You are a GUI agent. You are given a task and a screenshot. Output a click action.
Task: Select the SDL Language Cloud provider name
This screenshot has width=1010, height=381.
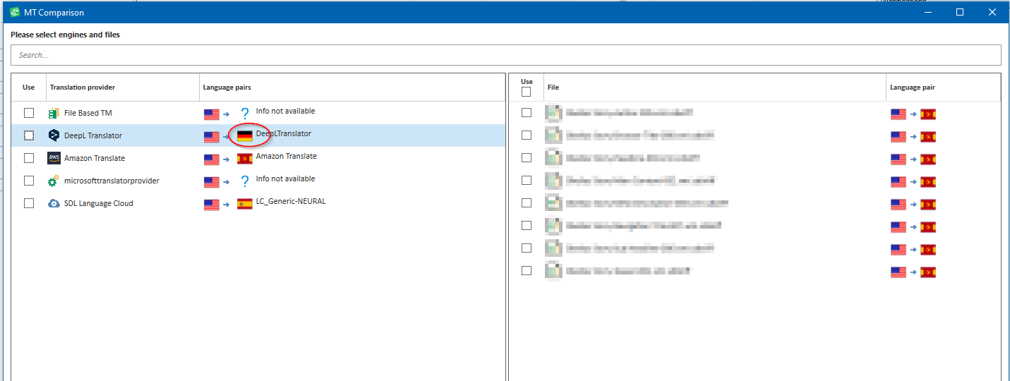tap(99, 203)
